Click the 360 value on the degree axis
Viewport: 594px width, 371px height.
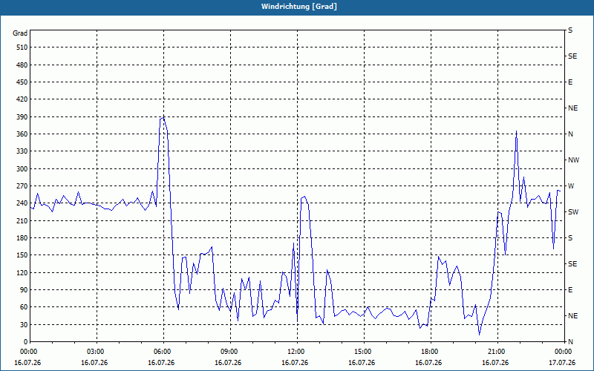(22, 134)
